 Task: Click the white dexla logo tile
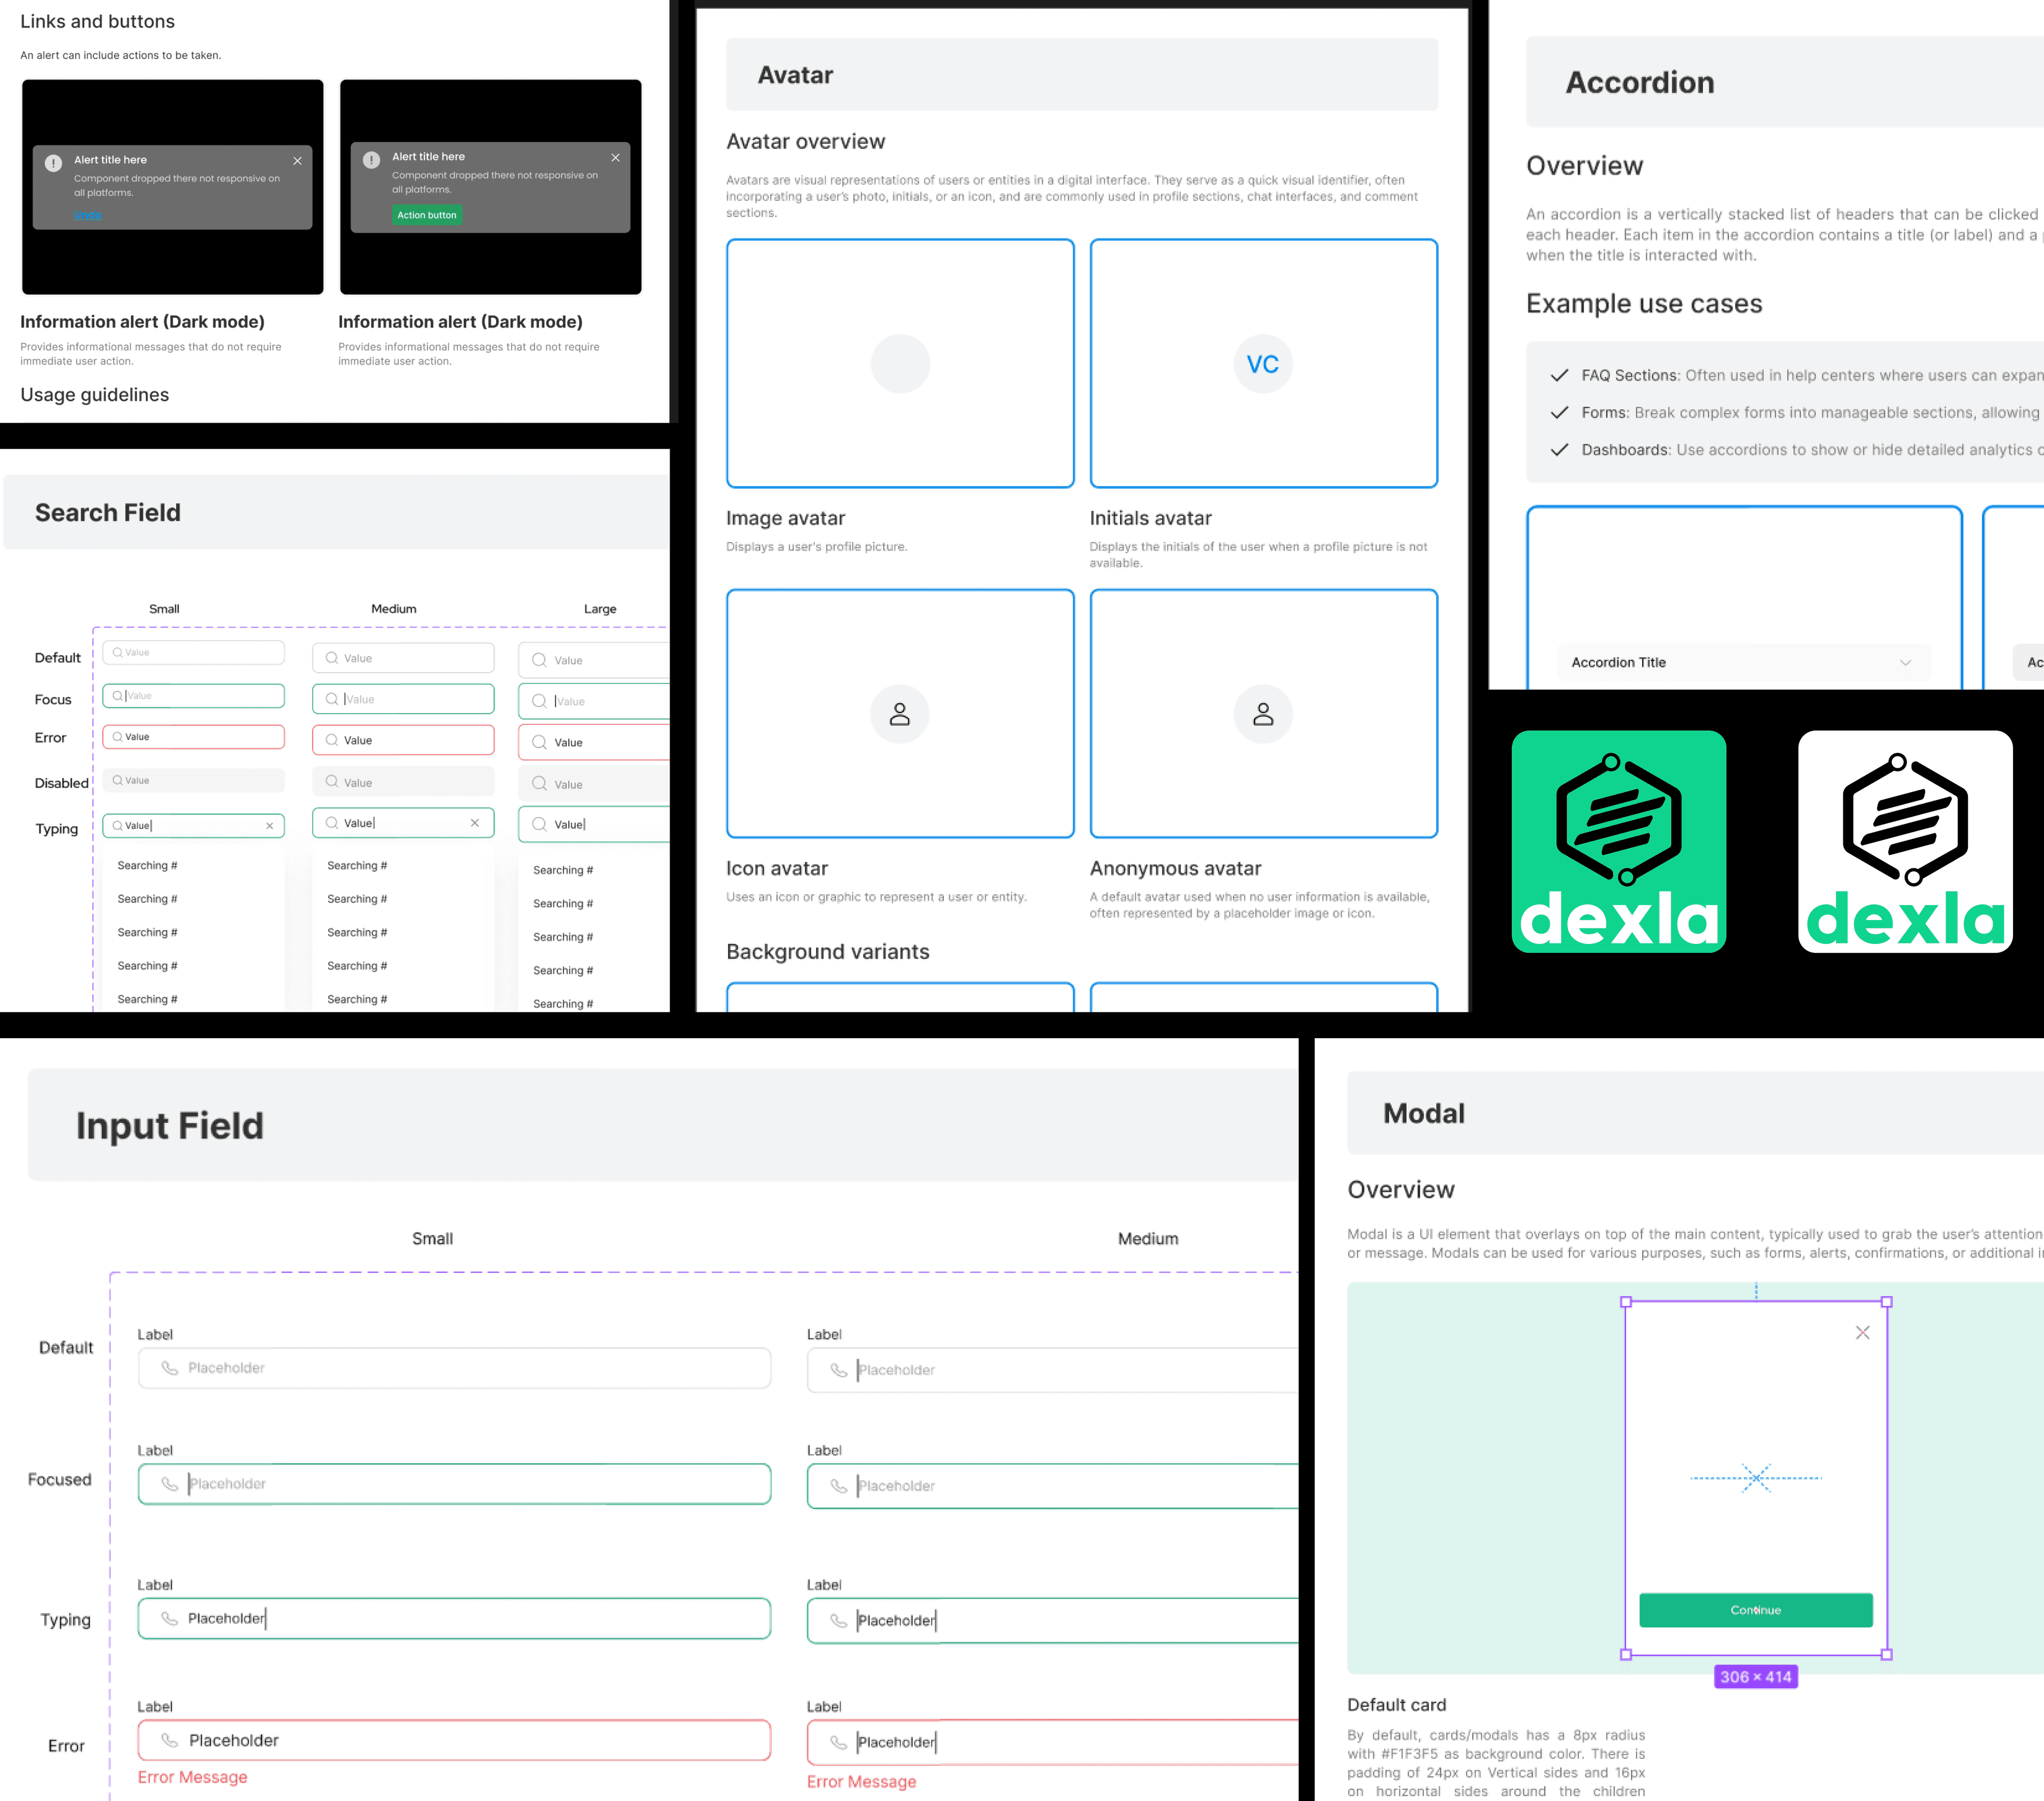click(x=1905, y=841)
